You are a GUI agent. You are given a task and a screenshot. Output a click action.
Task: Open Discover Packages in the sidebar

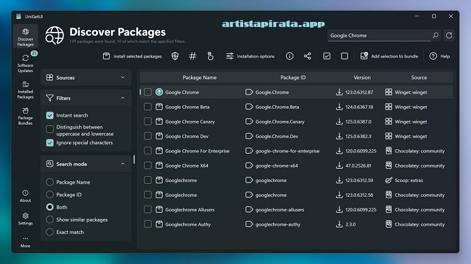[x=26, y=37]
